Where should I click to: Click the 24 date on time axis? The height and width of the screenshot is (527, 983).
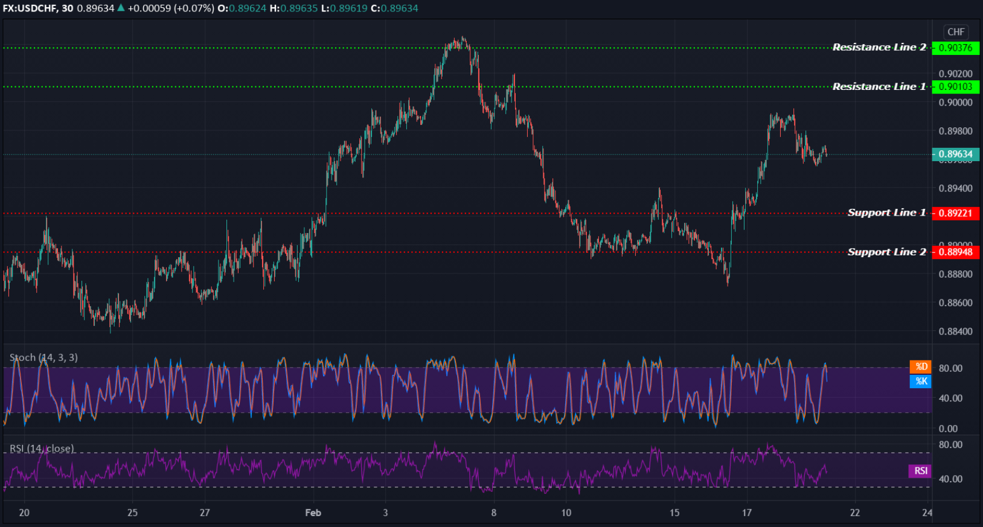click(x=927, y=513)
